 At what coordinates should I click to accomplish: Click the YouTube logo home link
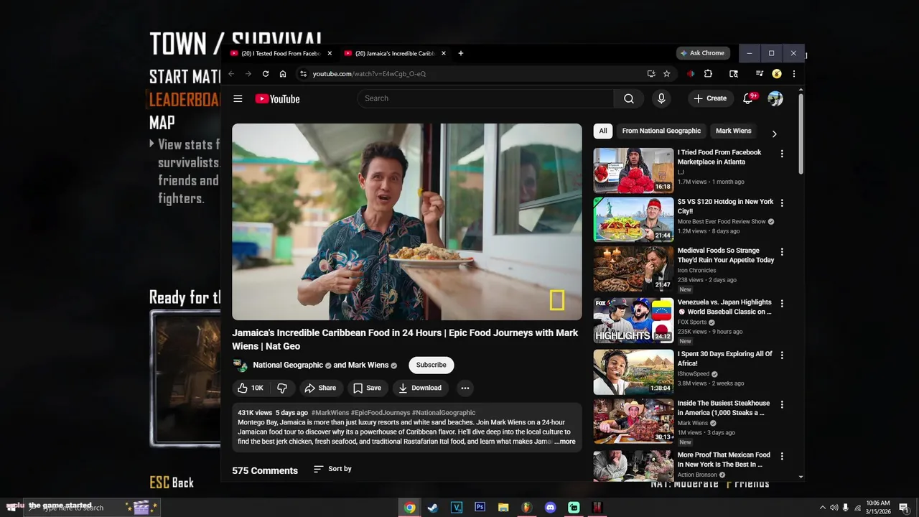point(277,99)
